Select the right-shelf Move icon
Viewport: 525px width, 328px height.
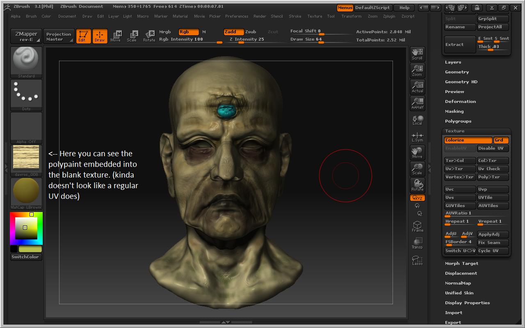click(x=417, y=153)
